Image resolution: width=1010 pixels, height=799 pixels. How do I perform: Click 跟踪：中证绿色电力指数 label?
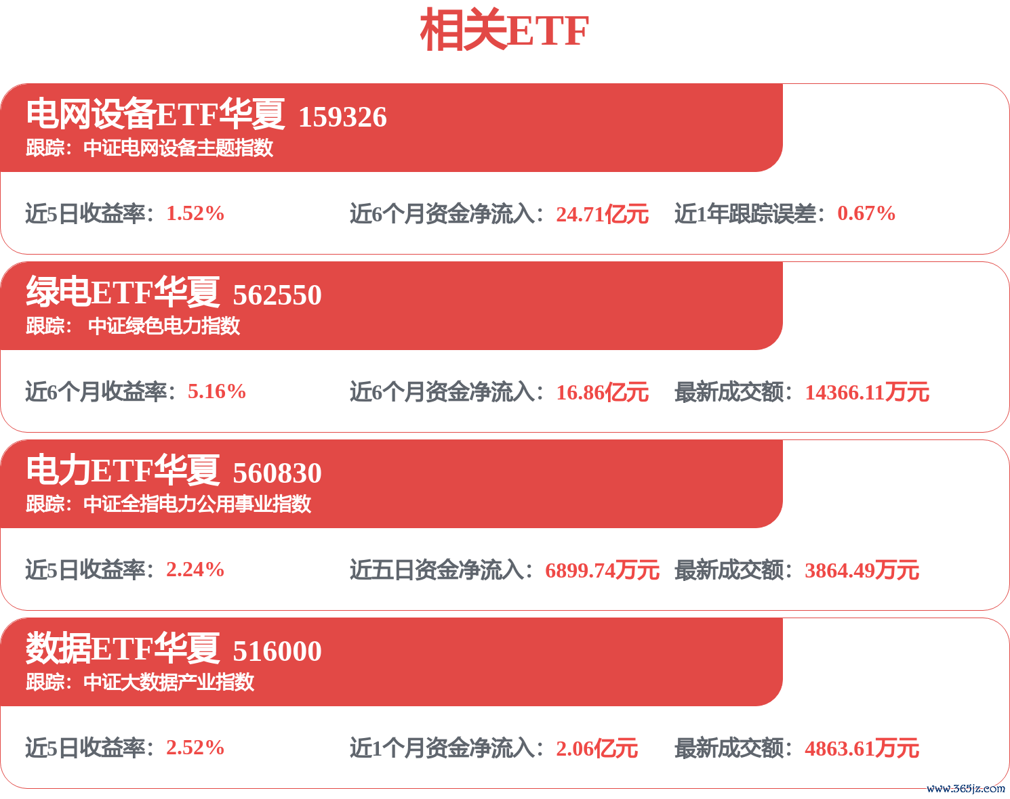[133, 326]
